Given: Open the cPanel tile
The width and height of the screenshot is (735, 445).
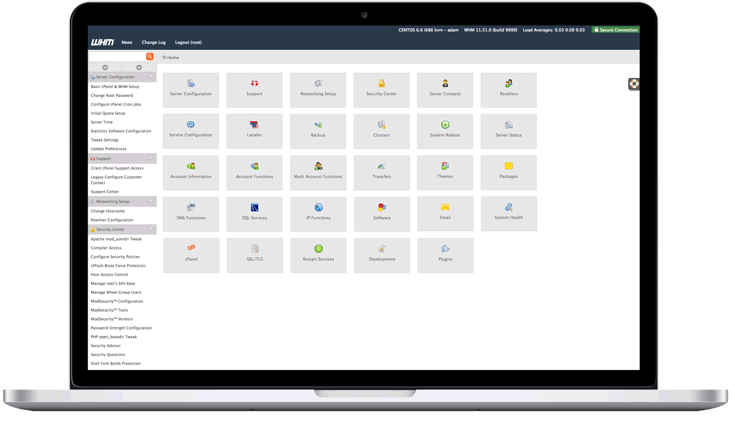Looking at the screenshot, I should click(x=191, y=255).
